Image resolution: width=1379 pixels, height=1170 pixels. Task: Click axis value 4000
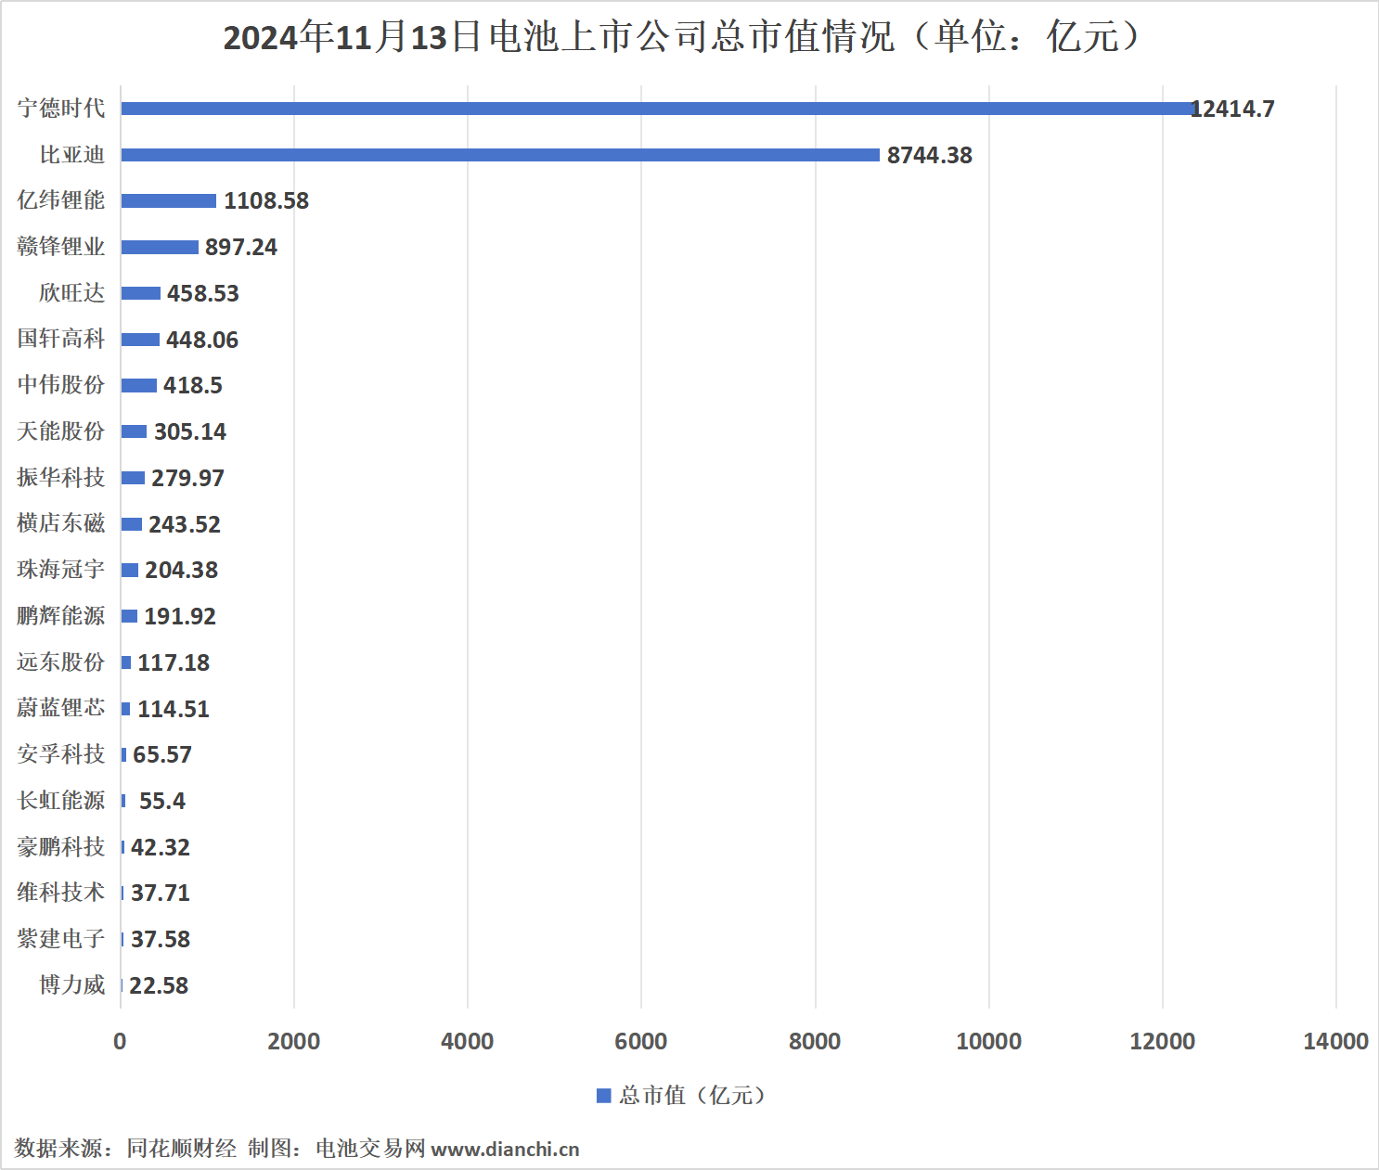[x=467, y=1041]
